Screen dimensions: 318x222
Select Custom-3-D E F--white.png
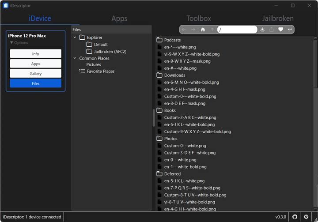pyautogui.click(x=190, y=153)
